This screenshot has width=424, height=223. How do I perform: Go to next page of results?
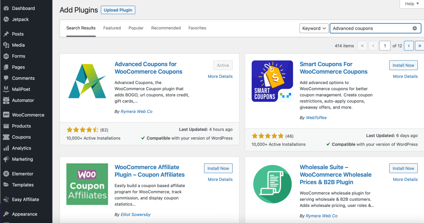pos(409,46)
